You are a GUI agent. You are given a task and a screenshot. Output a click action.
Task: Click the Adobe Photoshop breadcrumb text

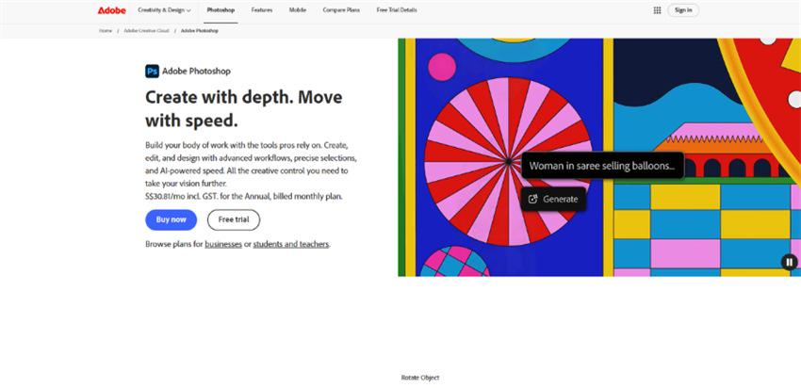point(199,31)
